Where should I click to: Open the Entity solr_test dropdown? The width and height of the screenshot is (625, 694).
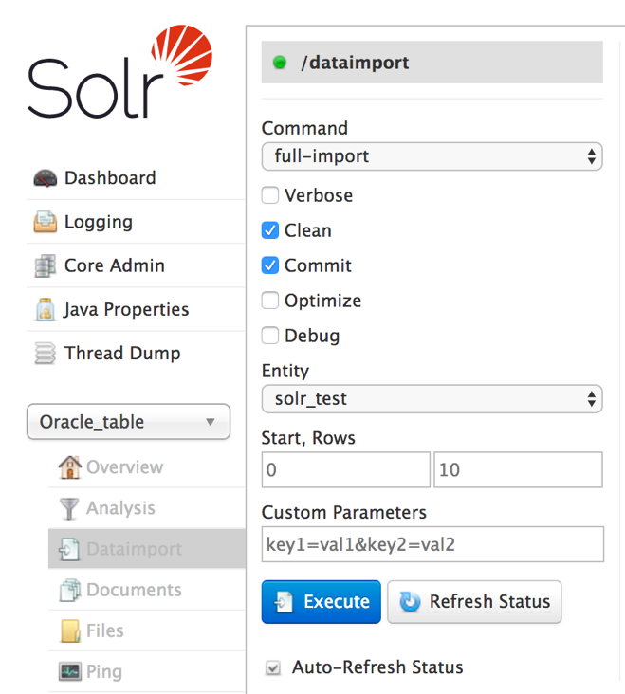click(432, 399)
